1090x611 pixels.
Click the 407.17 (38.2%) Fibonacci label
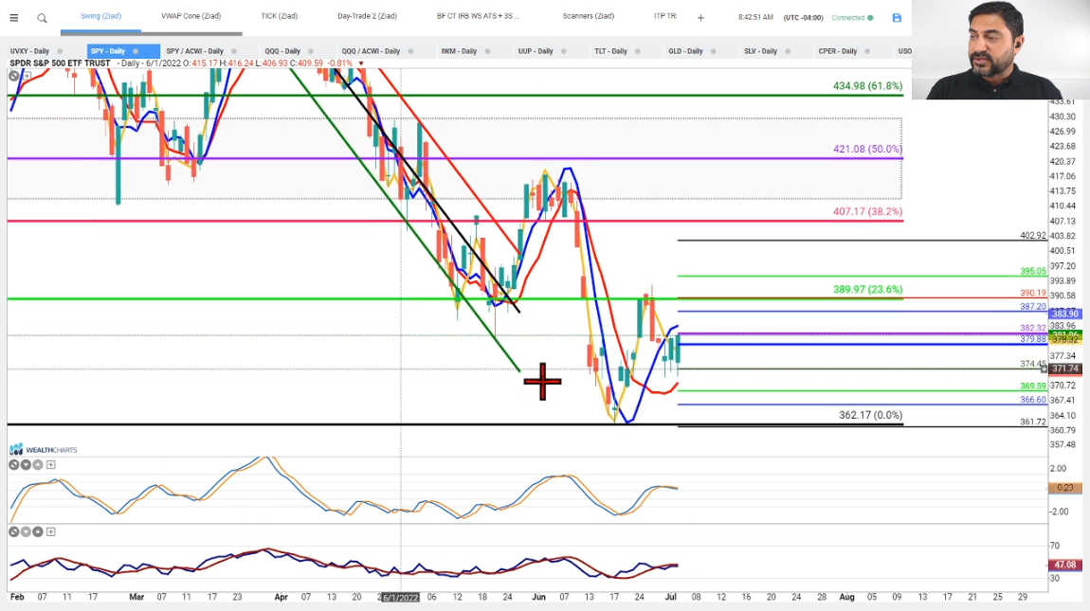[867, 211]
